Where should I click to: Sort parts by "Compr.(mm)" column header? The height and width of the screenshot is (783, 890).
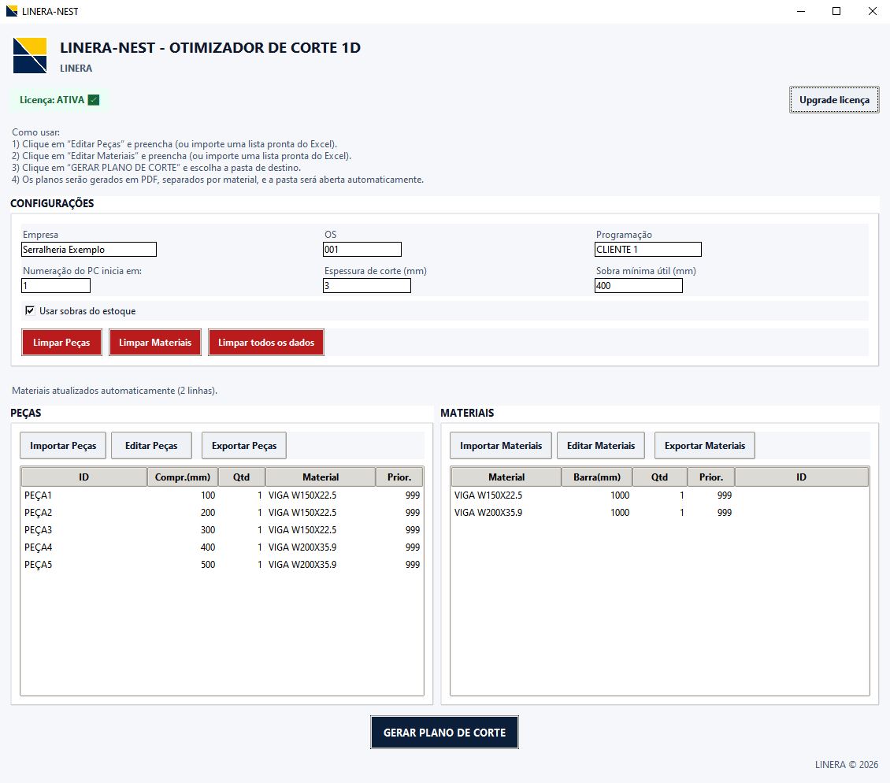coord(183,477)
